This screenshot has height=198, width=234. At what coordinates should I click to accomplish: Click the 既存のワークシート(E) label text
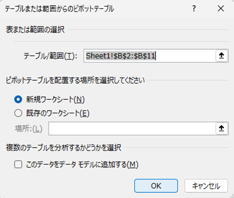tap(57, 113)
